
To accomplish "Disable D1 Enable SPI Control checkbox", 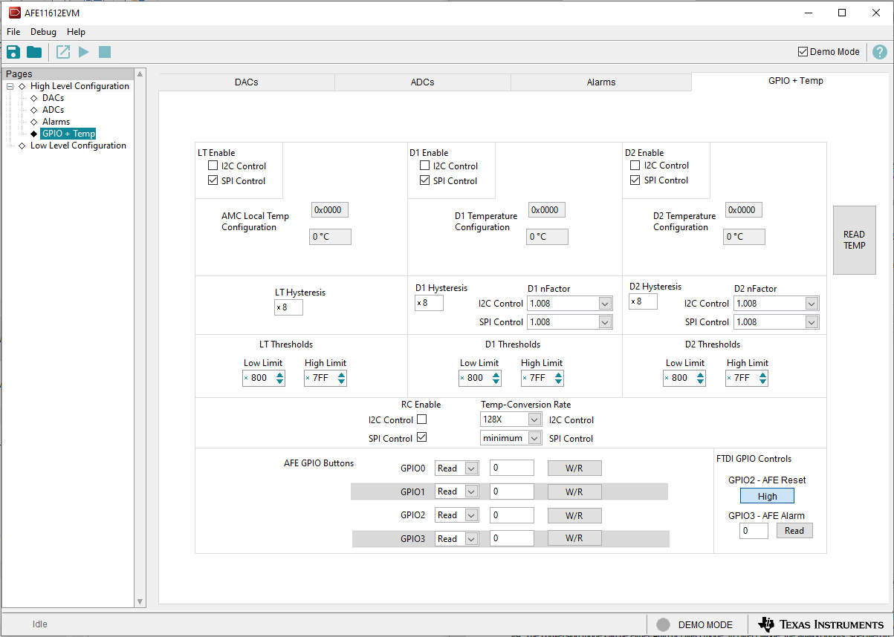I will 424,180.
